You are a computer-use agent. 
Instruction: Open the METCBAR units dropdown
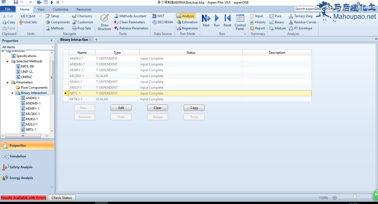pos(40,16)
